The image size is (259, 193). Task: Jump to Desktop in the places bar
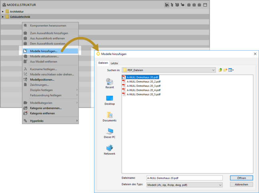coord(110,100)
